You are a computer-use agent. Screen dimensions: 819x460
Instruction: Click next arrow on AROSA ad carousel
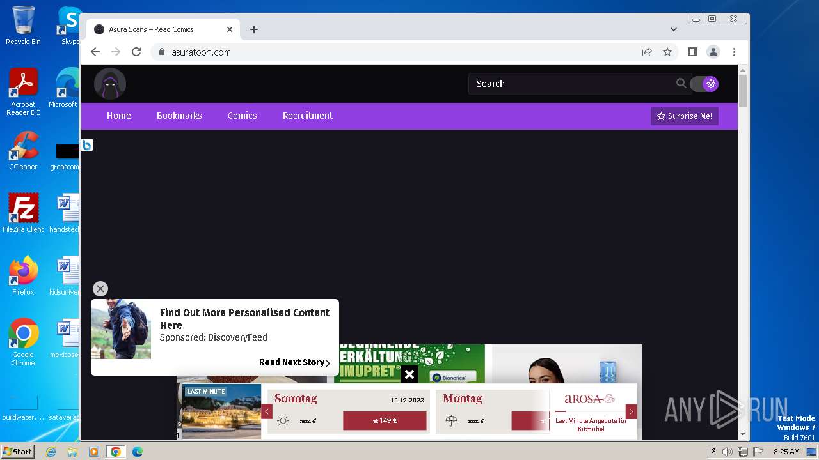pos(631,411)
